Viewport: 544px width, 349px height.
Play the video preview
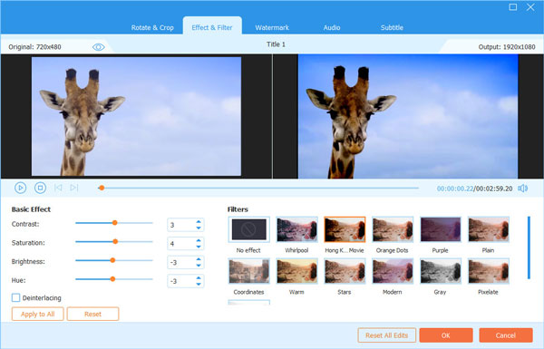coord(21,188)
